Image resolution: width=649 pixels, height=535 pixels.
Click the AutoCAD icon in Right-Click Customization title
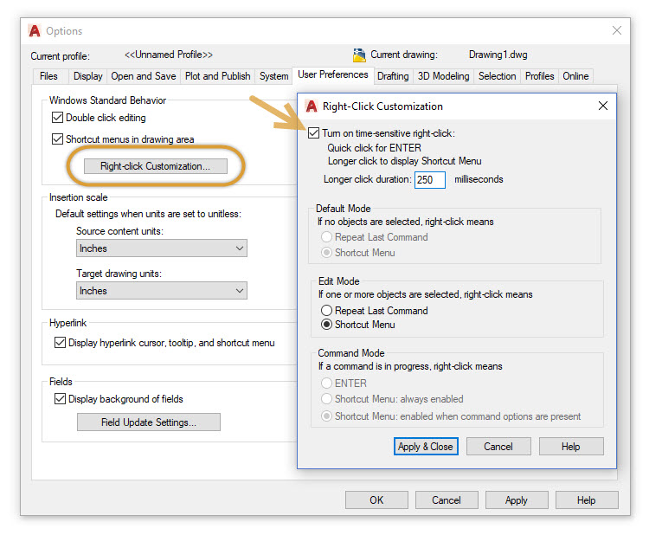pyautogui.click(x=312, y=106)
